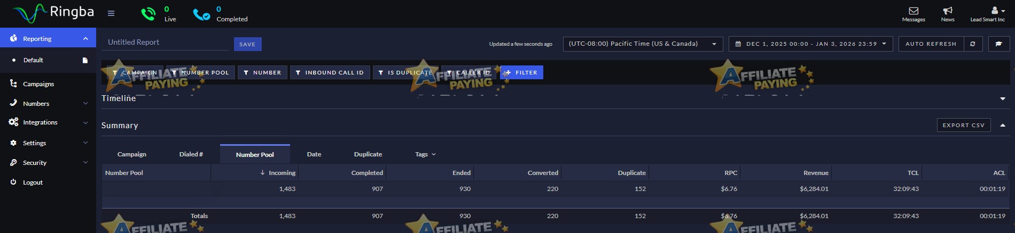This screenshot has width=1015, height=233.
Task: Export summary with EXPORT CSV
Action: point(964,125)
